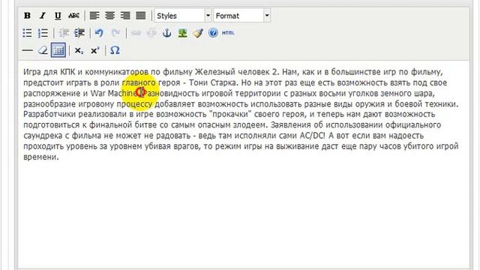The image size is (480, 270).
Task: Click the word "Разработчики" in the editor
Action: pos(49,115)
